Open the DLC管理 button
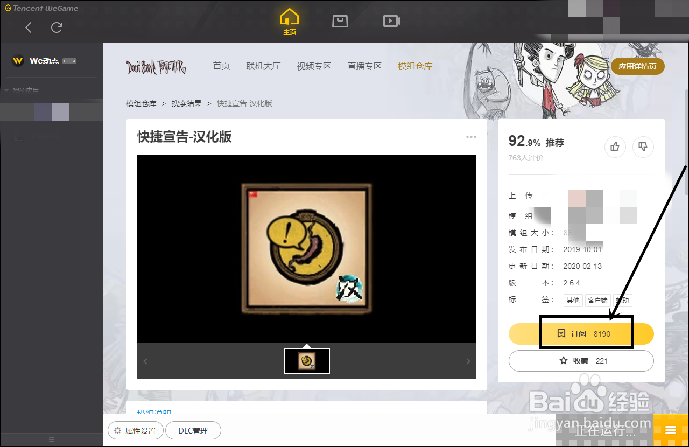Image resolution: width=689 pixels, height=447 pixels. pyautogui.click(x=193, y=431)
